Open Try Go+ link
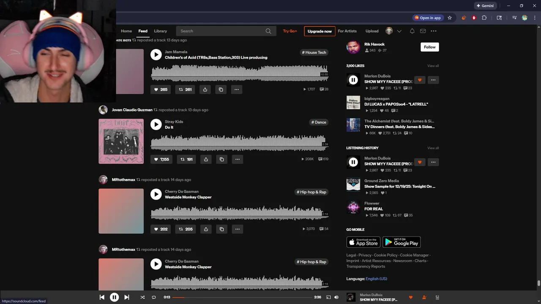 pyautogui.click(x=290, y=31)
